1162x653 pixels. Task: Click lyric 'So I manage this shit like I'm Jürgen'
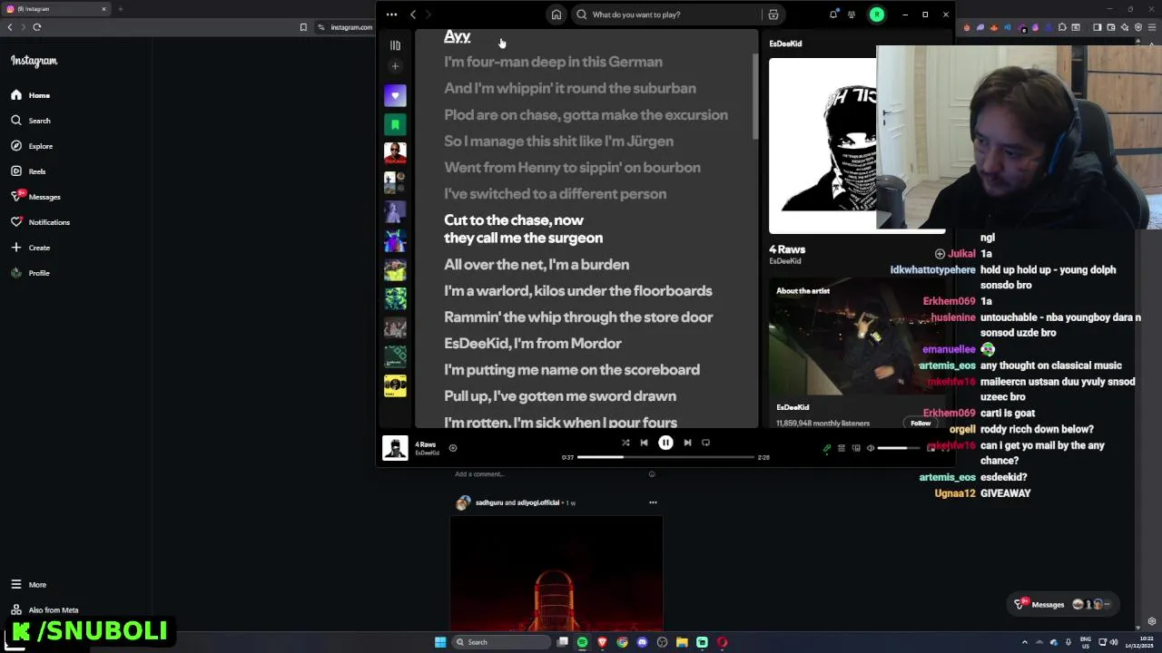(558, 141)
